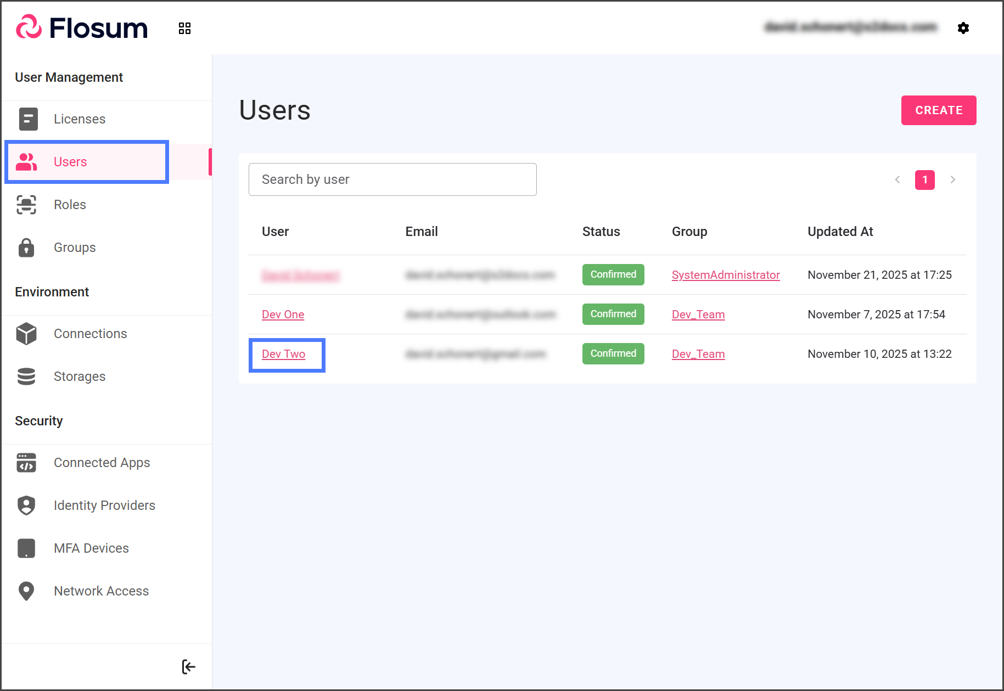Click the Storages database icon
The image size is (1004, 691).
pyautogui.click(x=26, y=377)
